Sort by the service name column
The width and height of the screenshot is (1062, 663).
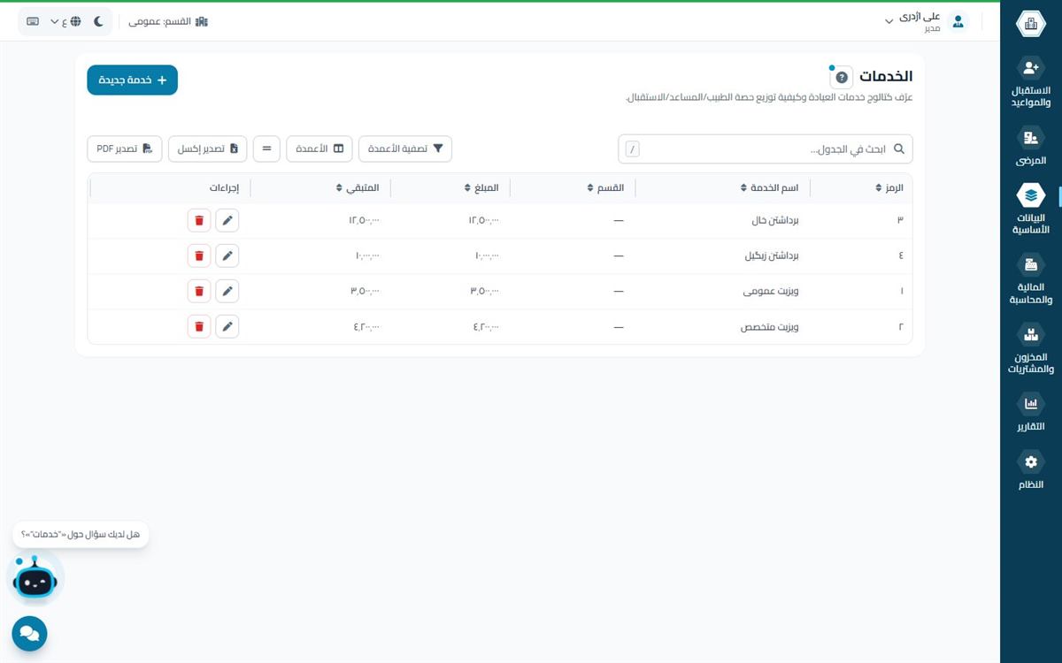tap(769, 187)
